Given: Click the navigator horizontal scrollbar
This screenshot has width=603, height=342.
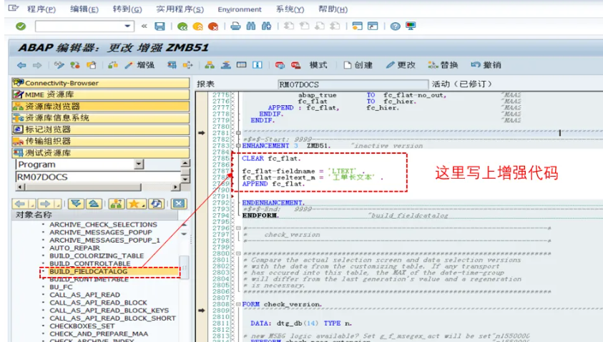Looking at the screenshot, I should [98, 187].
